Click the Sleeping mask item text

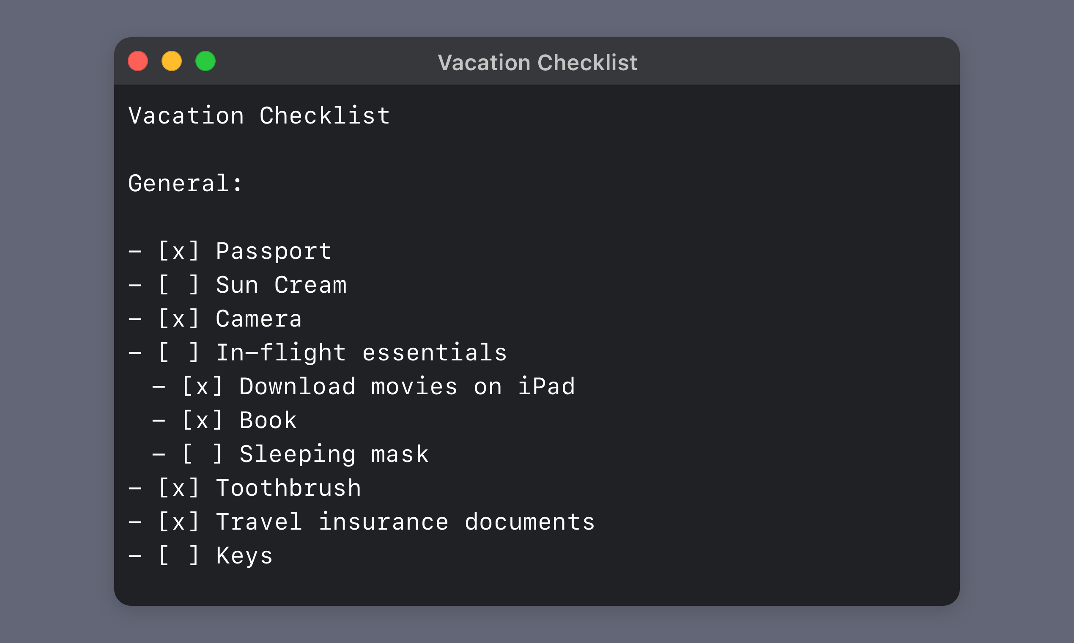tap(334, 454)
